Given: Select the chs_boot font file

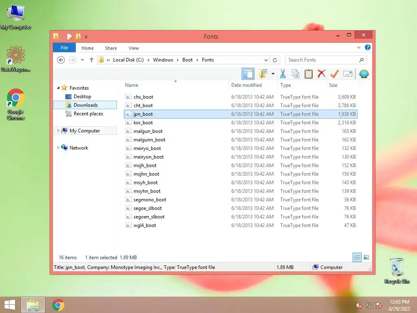Looking at the screenshot, I should [240, 97].
